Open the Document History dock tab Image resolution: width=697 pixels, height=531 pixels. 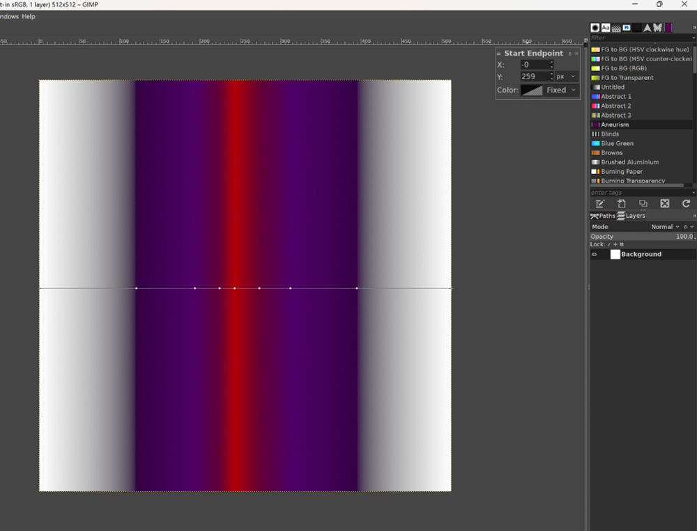627,28
